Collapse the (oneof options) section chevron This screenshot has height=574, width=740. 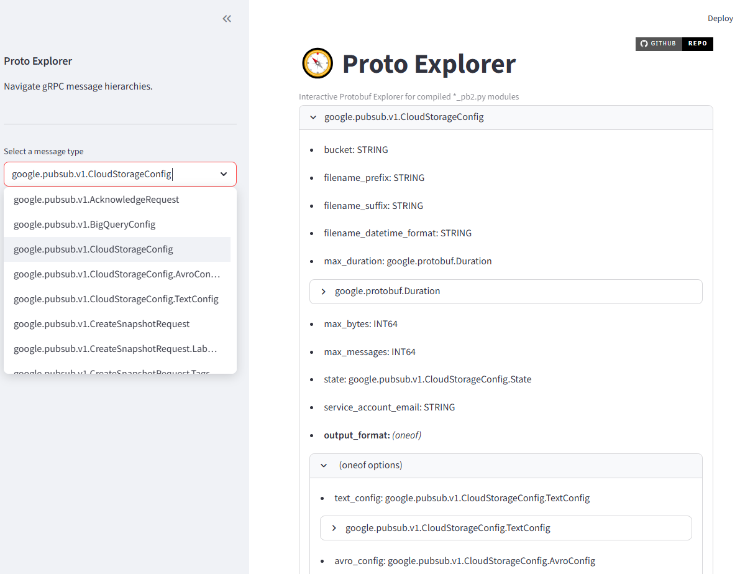[x=323, y=465]
